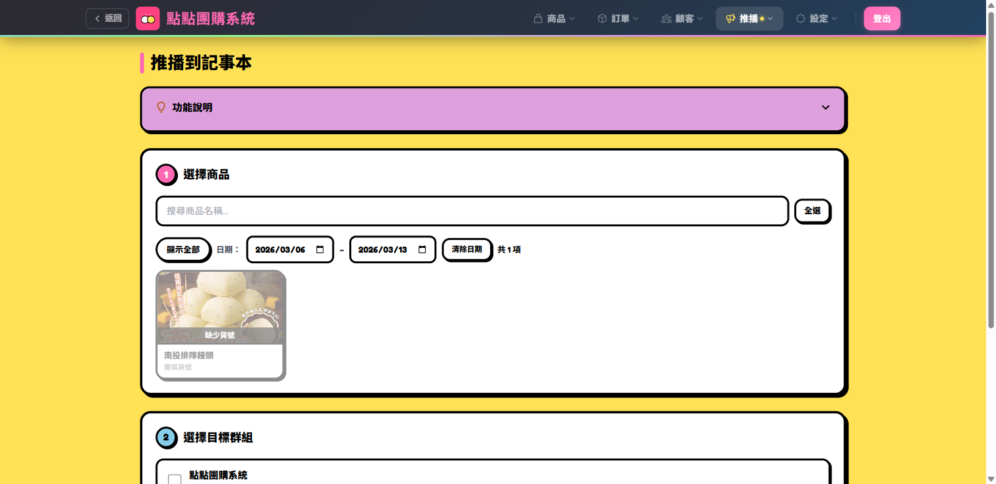
Task: Click the 清除日期 button
Action: pyautogui.click(x=467, y=250)
